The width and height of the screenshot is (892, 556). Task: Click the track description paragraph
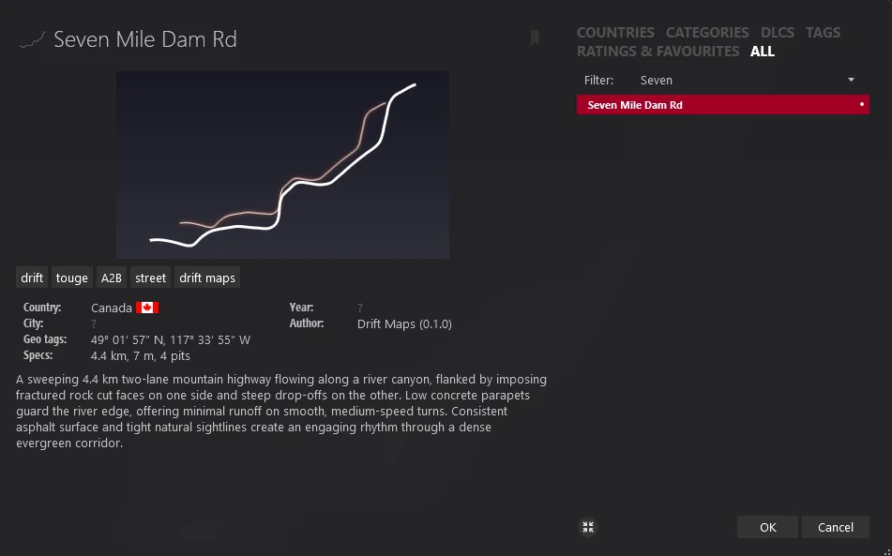tap(281, 411)
